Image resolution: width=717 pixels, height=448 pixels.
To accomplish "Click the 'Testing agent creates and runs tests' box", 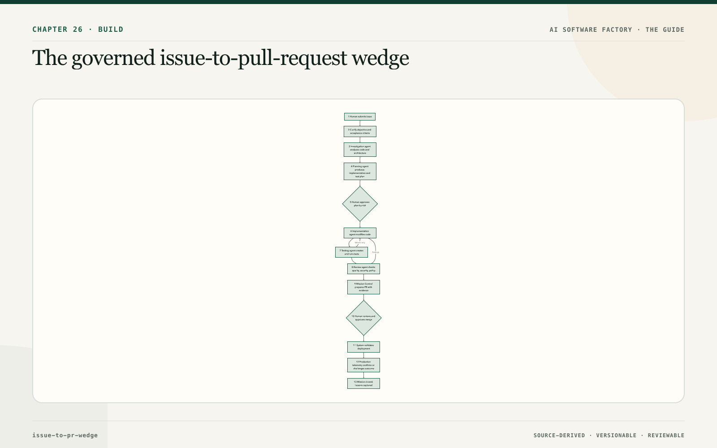I will coord(351,252).
